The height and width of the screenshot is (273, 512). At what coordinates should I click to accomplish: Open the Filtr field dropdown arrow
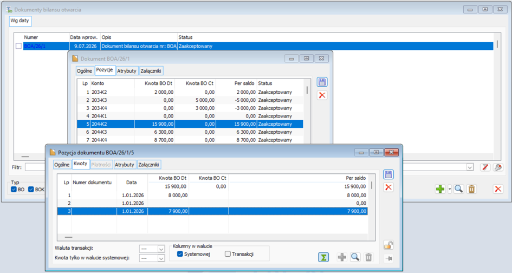[470, 167]
